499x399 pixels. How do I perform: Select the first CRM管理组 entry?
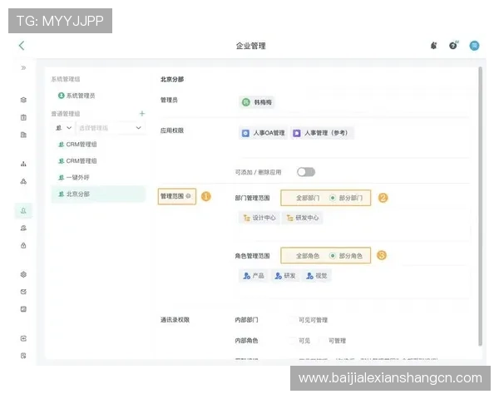tap(77, 145)
